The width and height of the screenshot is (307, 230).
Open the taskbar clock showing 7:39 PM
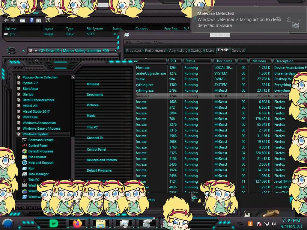291,223
